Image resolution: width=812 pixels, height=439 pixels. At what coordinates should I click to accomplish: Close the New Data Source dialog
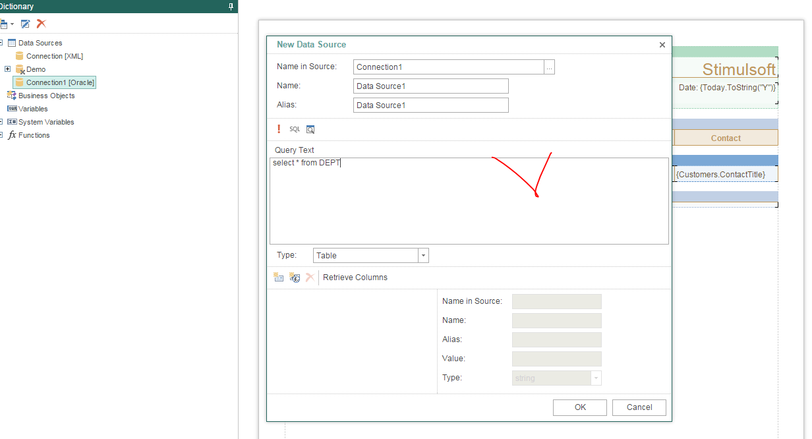662,45
